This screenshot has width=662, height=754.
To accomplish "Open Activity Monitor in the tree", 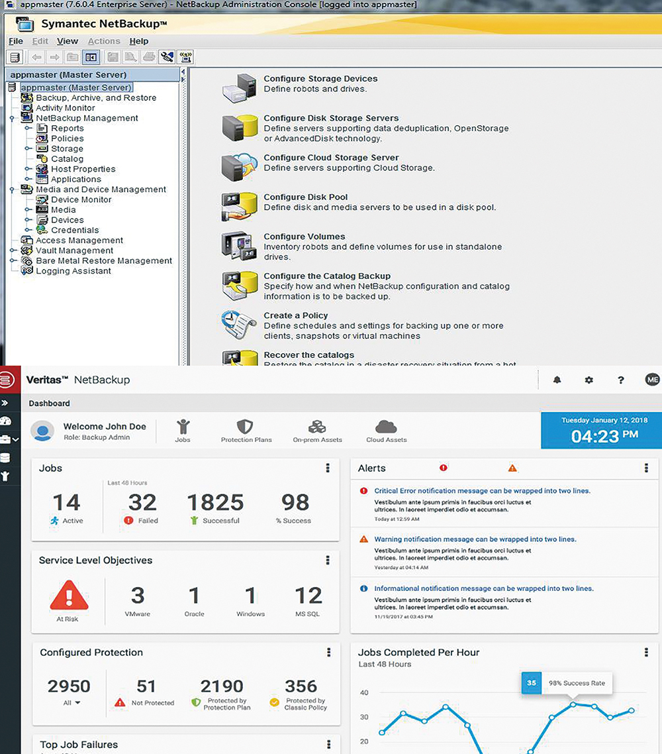I will coord(66,108).
